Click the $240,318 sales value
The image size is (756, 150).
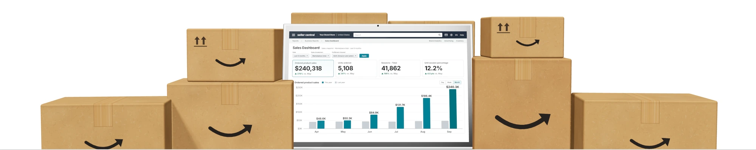[x=308, y=68]
